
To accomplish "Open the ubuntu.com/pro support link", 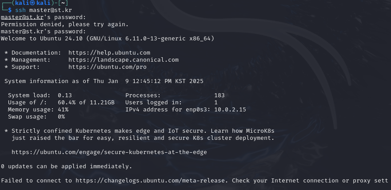I will (108, 67).
